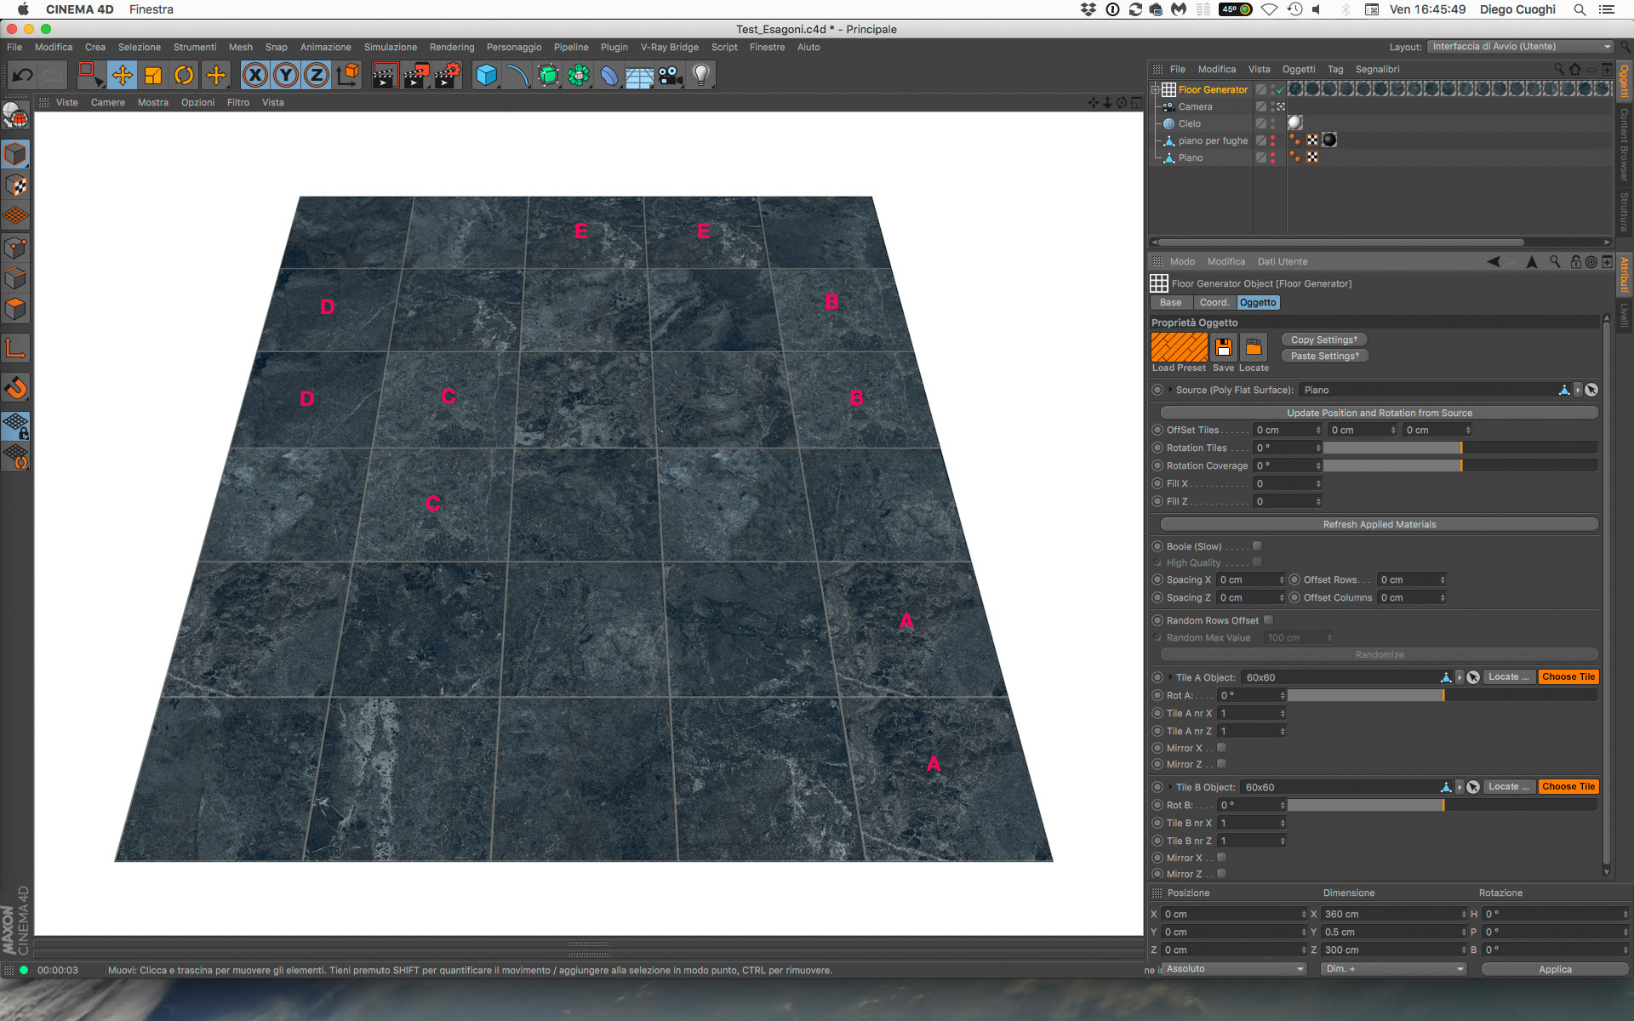Toggle Boole Slow checkbox

pos(1258,545)
